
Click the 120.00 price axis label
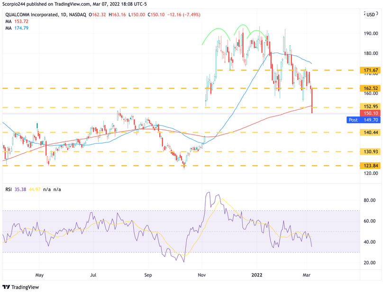pyautogui.click(x=371, y=173)
